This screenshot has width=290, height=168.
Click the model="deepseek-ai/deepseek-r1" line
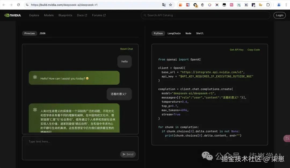pyautogui.click(x=189, y=93)
